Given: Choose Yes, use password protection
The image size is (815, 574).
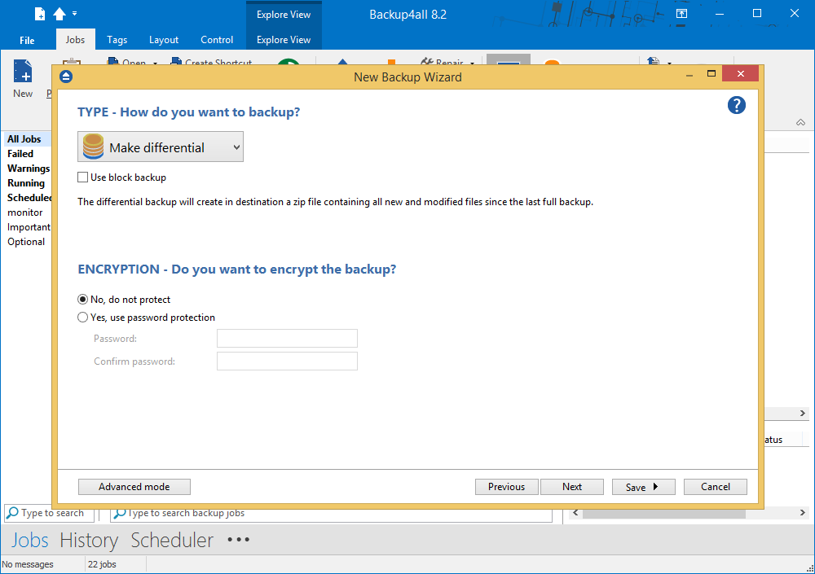Looking at the screenshot, I should [83, 318].
